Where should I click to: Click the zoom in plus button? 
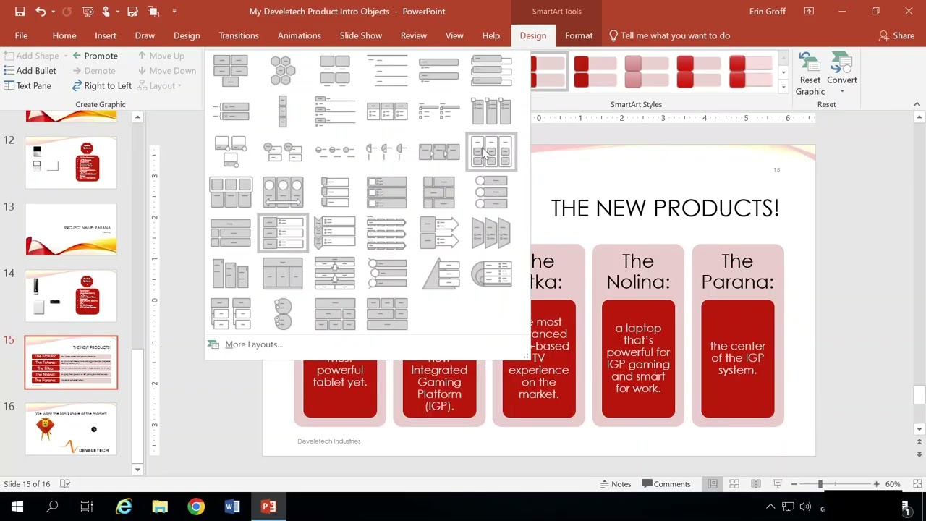[x=876, y=484]
